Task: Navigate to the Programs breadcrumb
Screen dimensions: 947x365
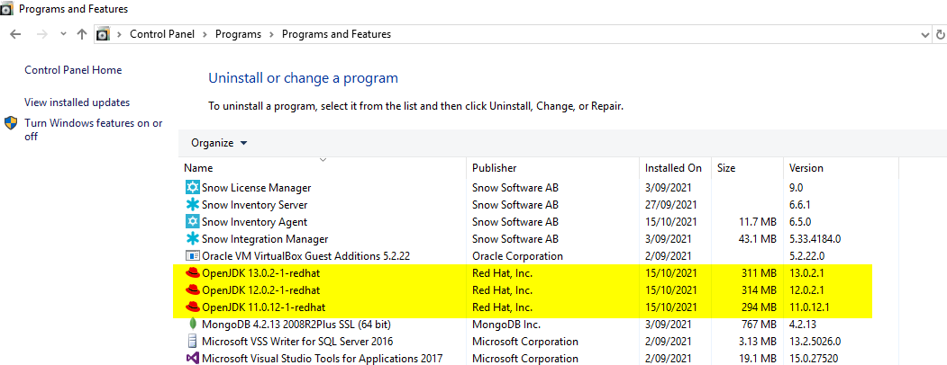Action: 238,34
